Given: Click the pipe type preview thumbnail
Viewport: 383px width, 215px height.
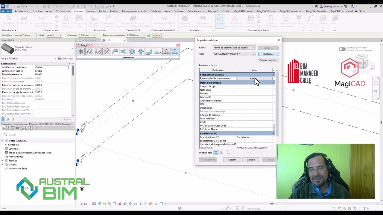Looking at the screenshot, I should [x=8, y=49].
